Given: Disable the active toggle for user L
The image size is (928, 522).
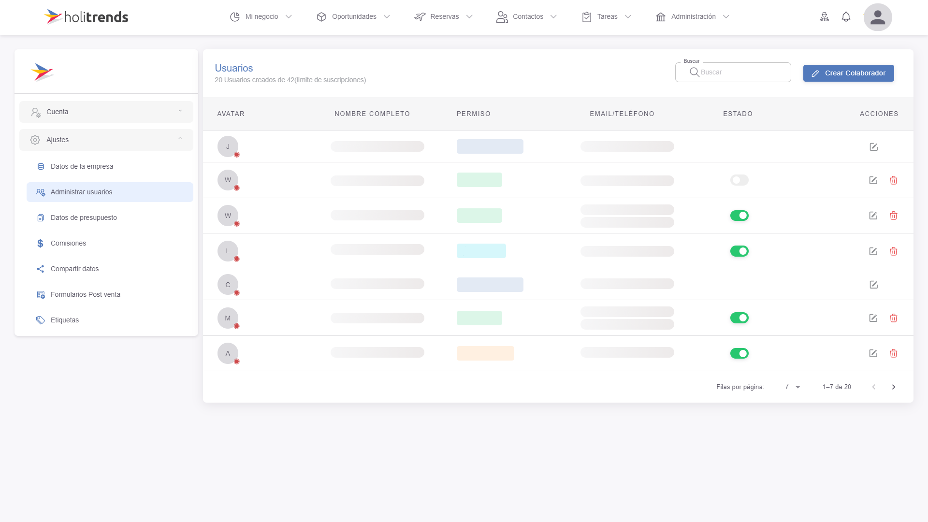Looking at the screenshot, I should (x=739, y=251).
